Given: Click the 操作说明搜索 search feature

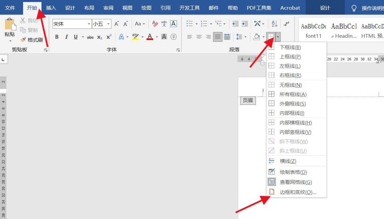Looking at the screenshot, I should tap(368, 7).
